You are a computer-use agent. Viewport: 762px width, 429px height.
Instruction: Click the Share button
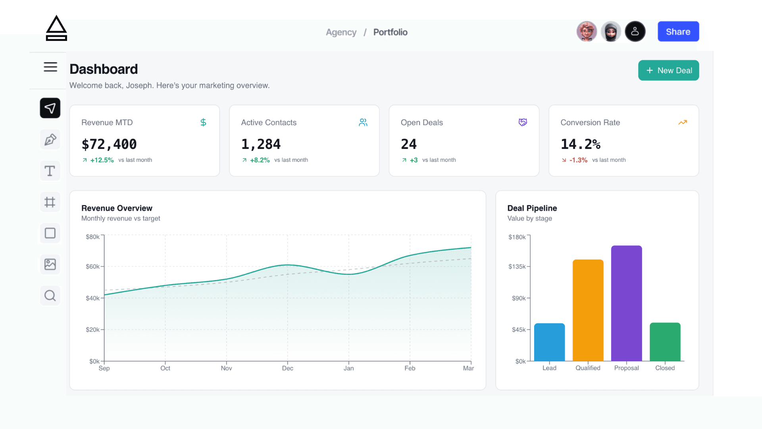pyautogui.click(x=678, y=32)
